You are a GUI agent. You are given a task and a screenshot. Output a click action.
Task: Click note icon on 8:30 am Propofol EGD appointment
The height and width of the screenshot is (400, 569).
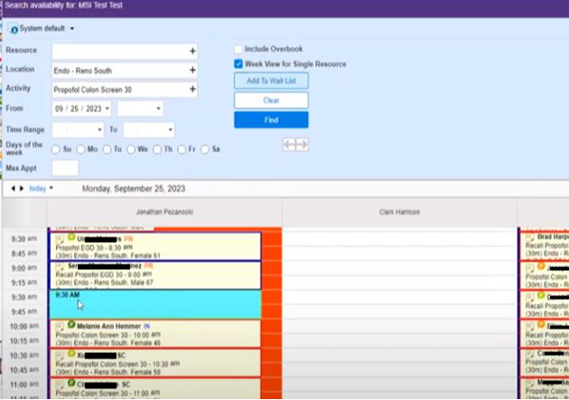tap(60, 239)
